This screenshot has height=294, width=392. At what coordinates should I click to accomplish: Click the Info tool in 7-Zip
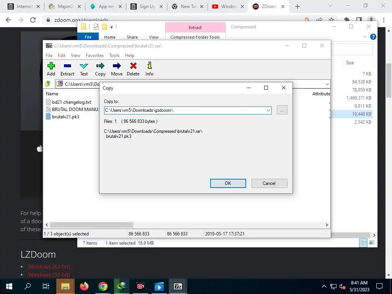tap(149, 69)
